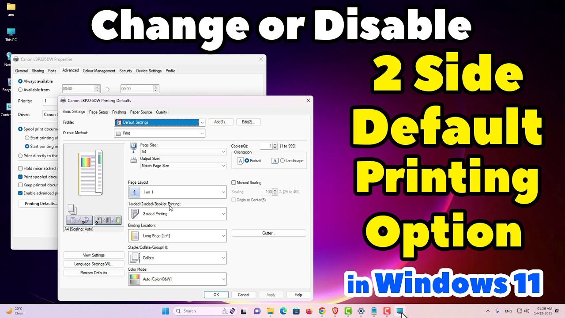This screenshot has height=318, width=565.
Task: Open Firefox from the taskbar
Action: point(309,311)
